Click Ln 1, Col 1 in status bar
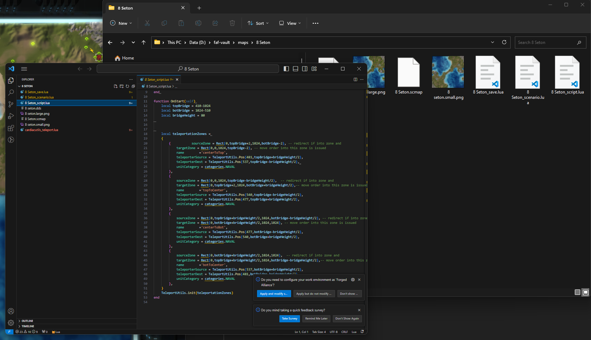Screen dimensions: 591x340 click(x=301, y=332)
